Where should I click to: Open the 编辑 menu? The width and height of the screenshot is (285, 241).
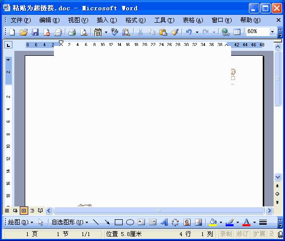click(49, 20)
